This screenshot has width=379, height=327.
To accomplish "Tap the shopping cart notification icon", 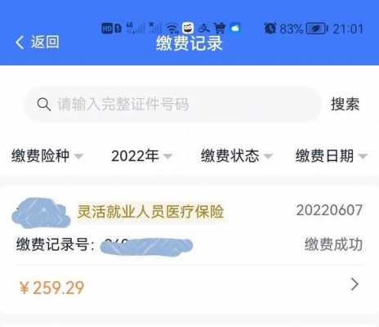I will (220, 28).
